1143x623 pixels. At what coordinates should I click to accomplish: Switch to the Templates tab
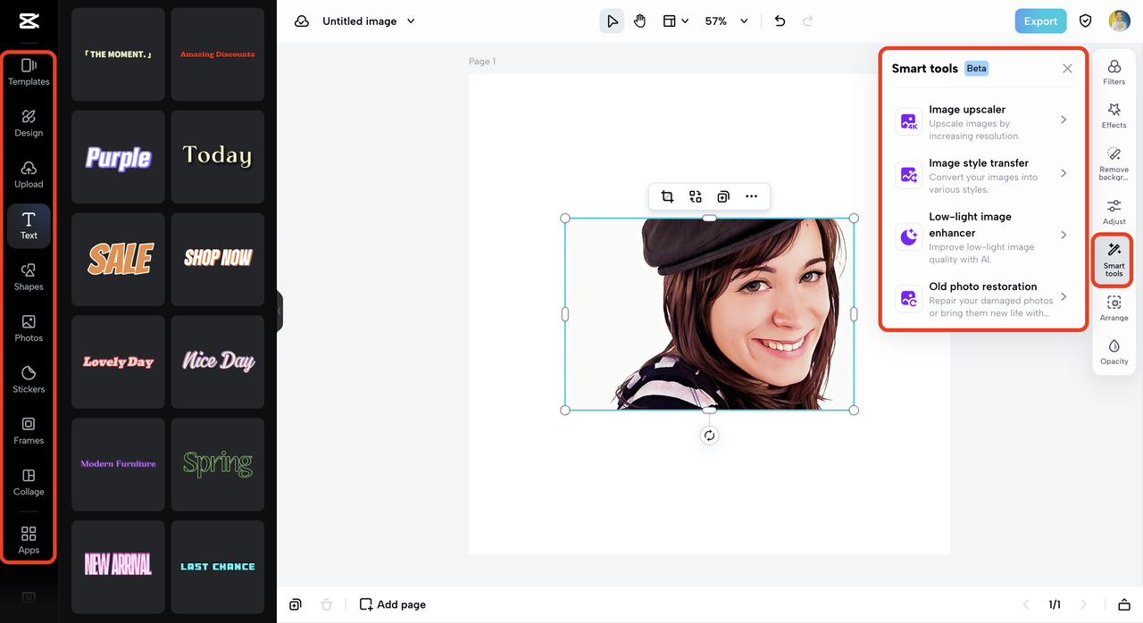[x=29, y=71]
